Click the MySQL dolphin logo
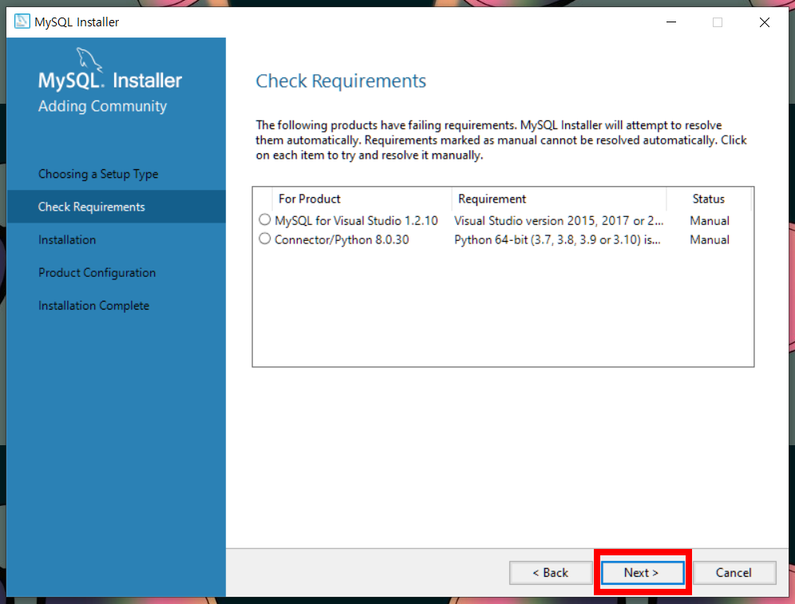Screen dimensions: 795x604 click(x=89, y=61)
